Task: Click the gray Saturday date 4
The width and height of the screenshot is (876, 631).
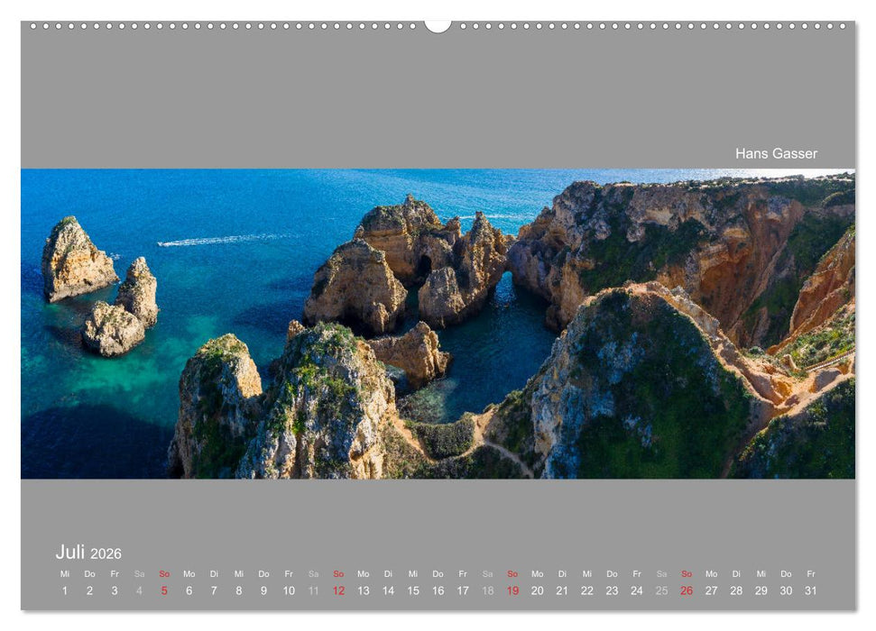Action: coord(139,590)
